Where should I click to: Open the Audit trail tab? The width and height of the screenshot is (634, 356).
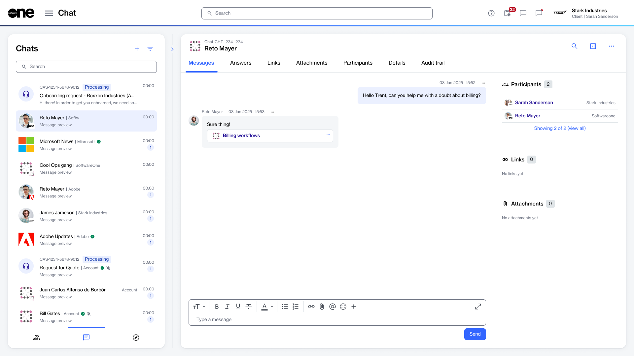coord(433,63)
